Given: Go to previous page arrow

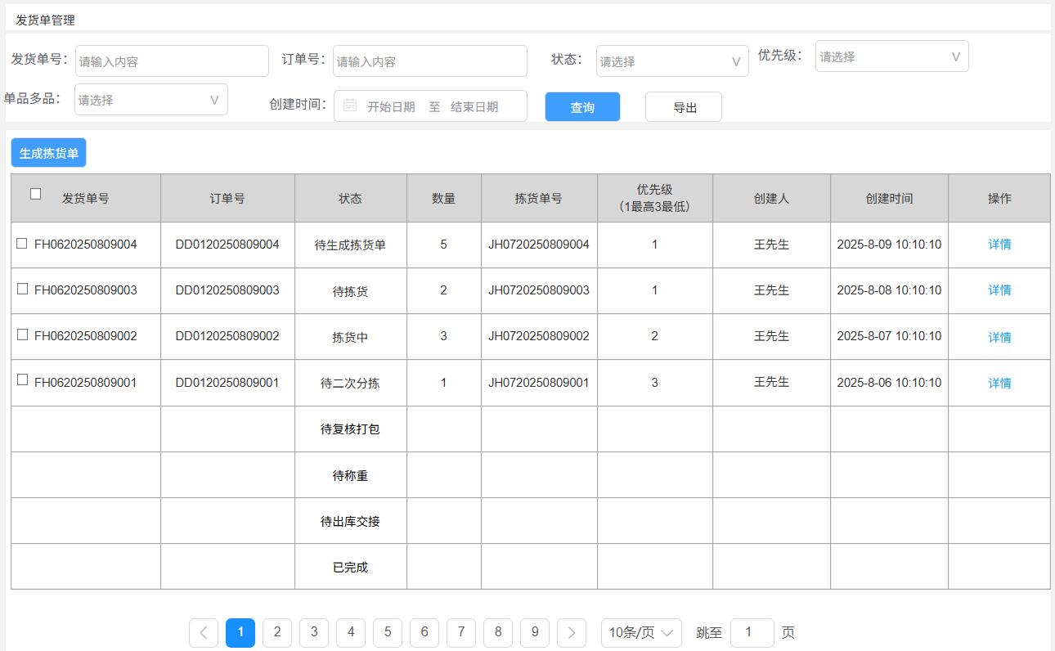Looking at the screenshot, I should coord(204,632).
